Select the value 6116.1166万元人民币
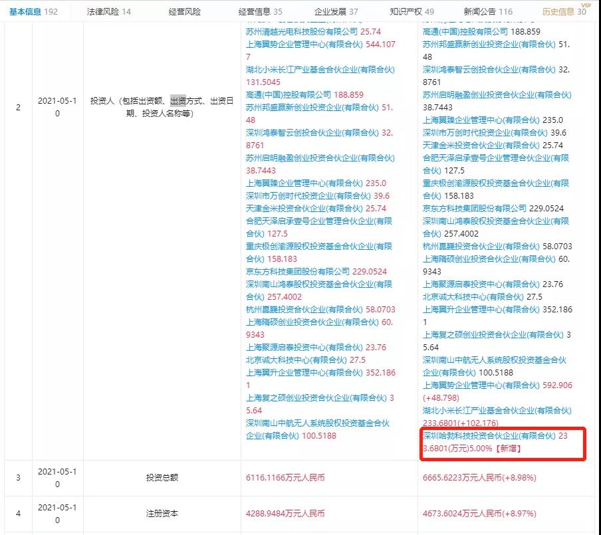The height and width of the screenshot is (535, 601). tap(285, 478)
